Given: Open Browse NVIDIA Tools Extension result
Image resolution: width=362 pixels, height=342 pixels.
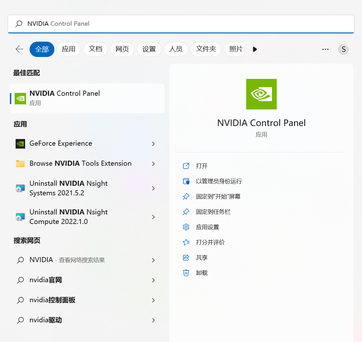Looking at the screenshot, I should pyautogui.click(x=80, y=164).
